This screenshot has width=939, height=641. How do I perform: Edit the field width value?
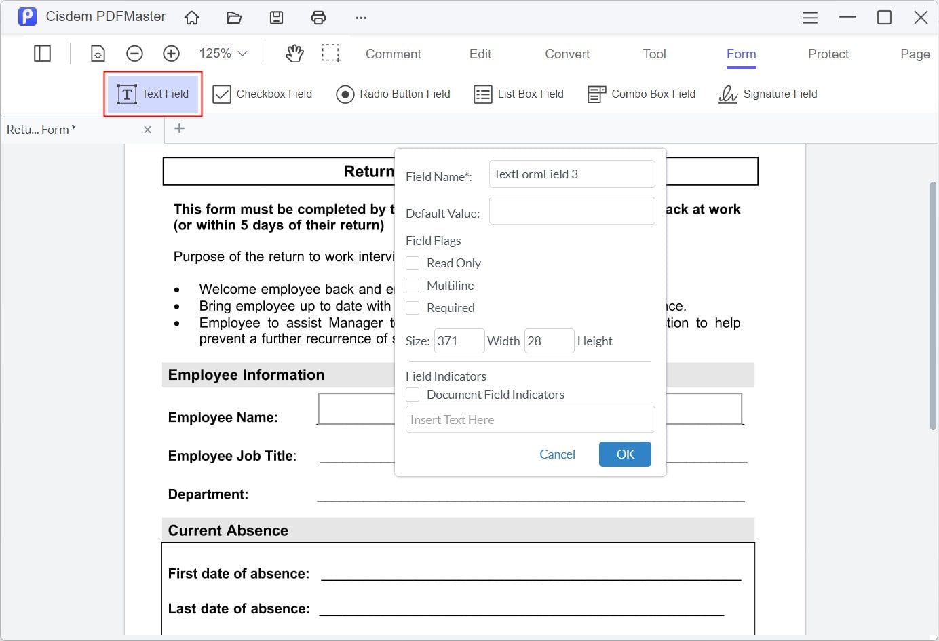click(x=459, y=341)
